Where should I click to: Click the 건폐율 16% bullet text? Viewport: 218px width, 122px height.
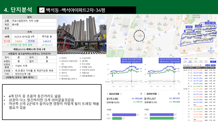(87, 67)
